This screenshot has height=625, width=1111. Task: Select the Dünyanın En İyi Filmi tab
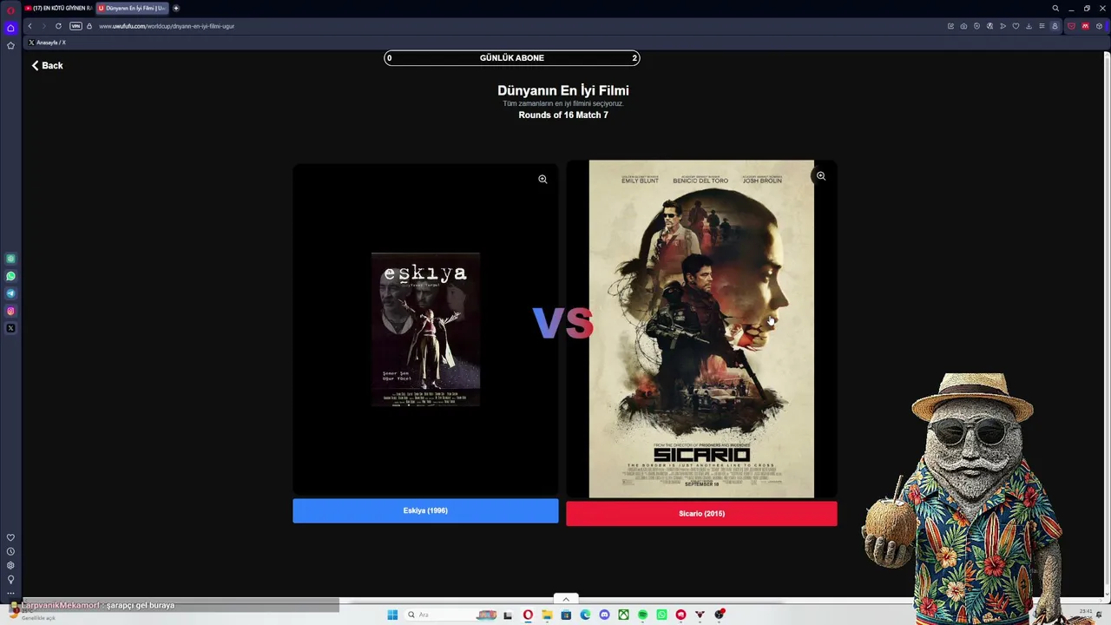tap(132, 8)
